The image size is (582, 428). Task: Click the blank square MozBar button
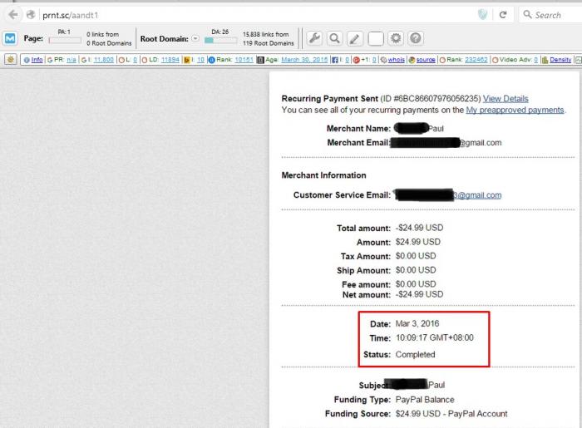(376, 38)
